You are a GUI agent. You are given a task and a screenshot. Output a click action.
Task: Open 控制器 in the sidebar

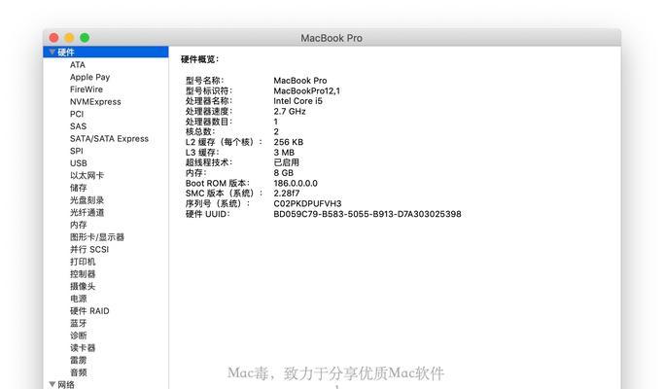coord(83,273)
